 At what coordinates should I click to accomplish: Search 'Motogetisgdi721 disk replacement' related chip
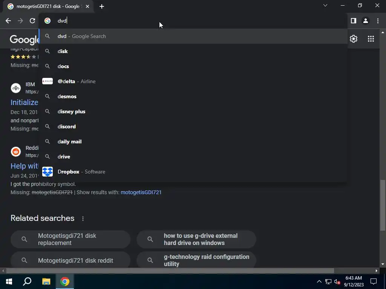click(70, 239)
